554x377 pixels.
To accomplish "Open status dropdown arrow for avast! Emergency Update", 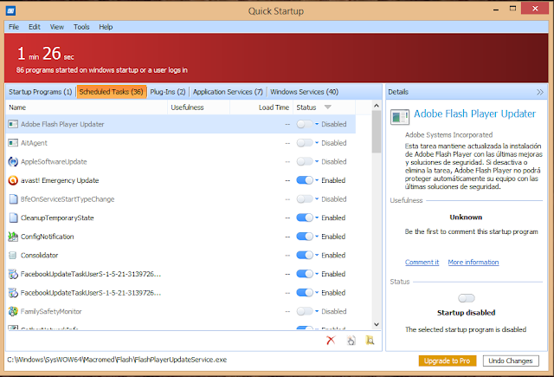I will click(317, 180).
